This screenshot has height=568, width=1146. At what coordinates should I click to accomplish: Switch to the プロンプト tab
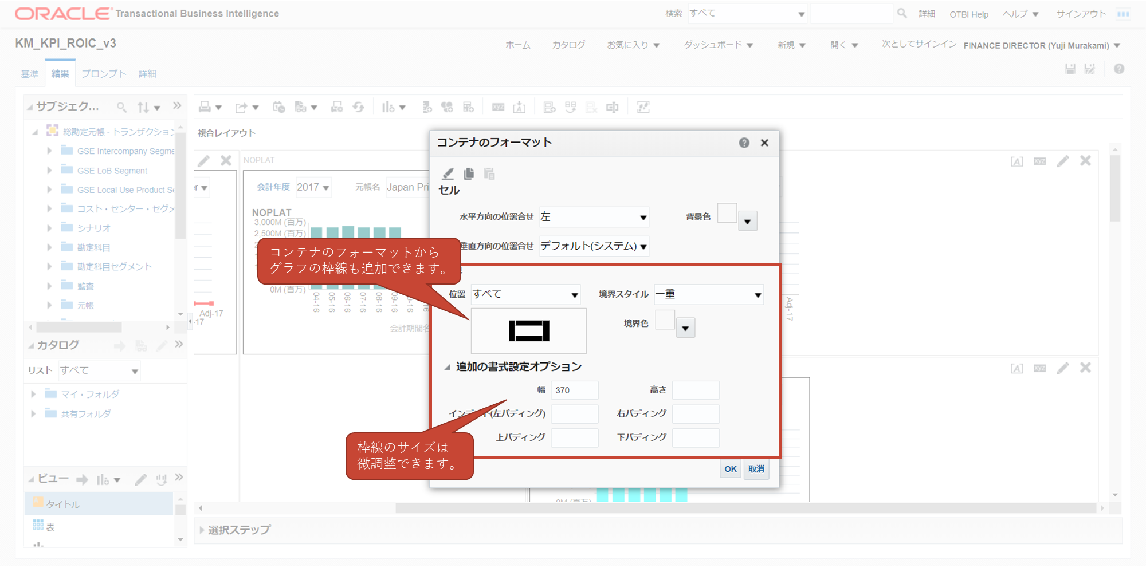point(104,74)
